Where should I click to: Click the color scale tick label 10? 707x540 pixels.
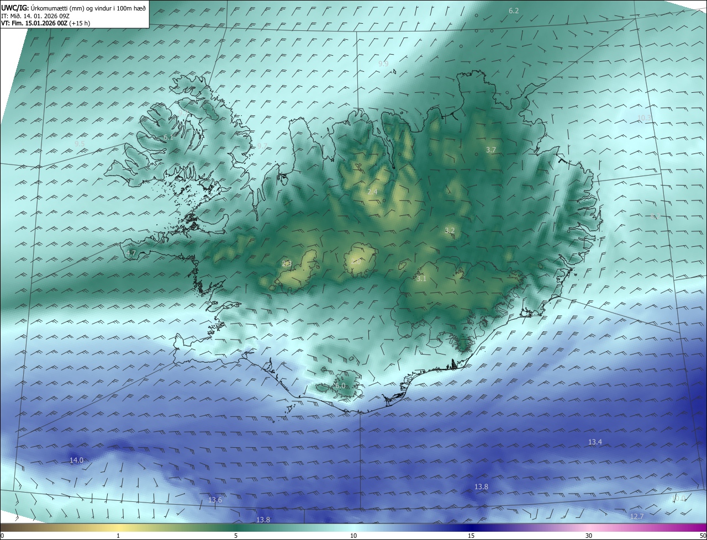(x=353, y=536)
